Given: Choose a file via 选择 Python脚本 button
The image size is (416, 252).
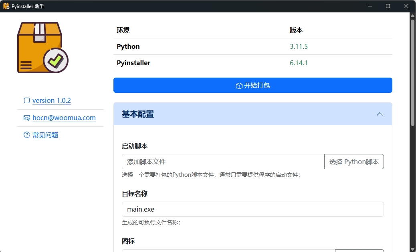Looking at the screenshot, I should (x=354, y=162).
